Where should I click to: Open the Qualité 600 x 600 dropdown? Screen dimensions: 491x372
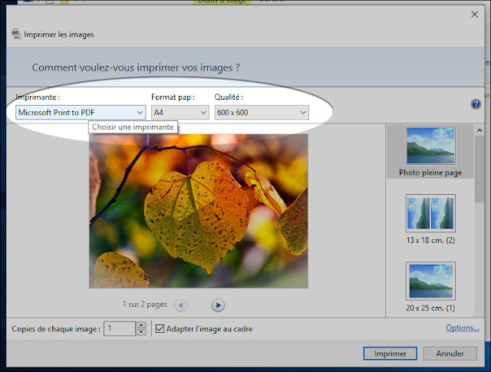point(262,113)
